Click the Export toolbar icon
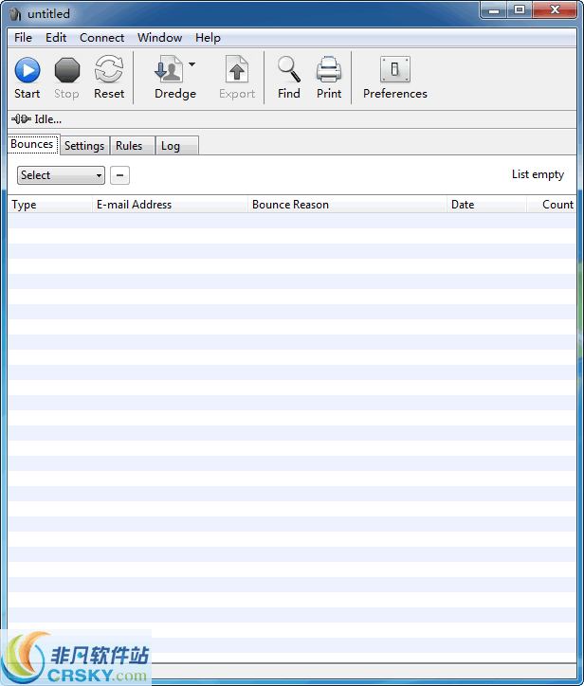This screenshot has width=584, height=686. [x=237, y=69]
